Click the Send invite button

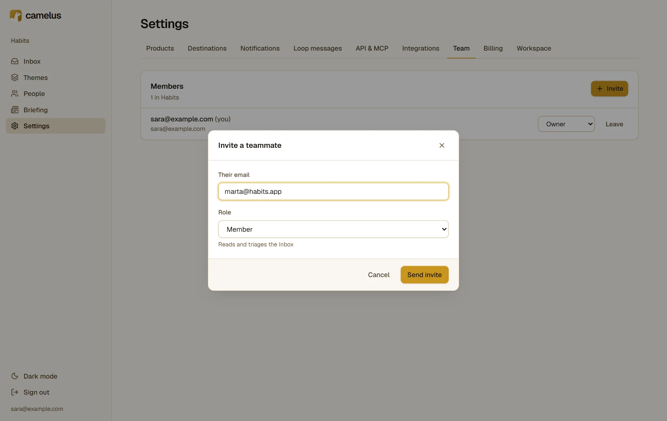424,275
